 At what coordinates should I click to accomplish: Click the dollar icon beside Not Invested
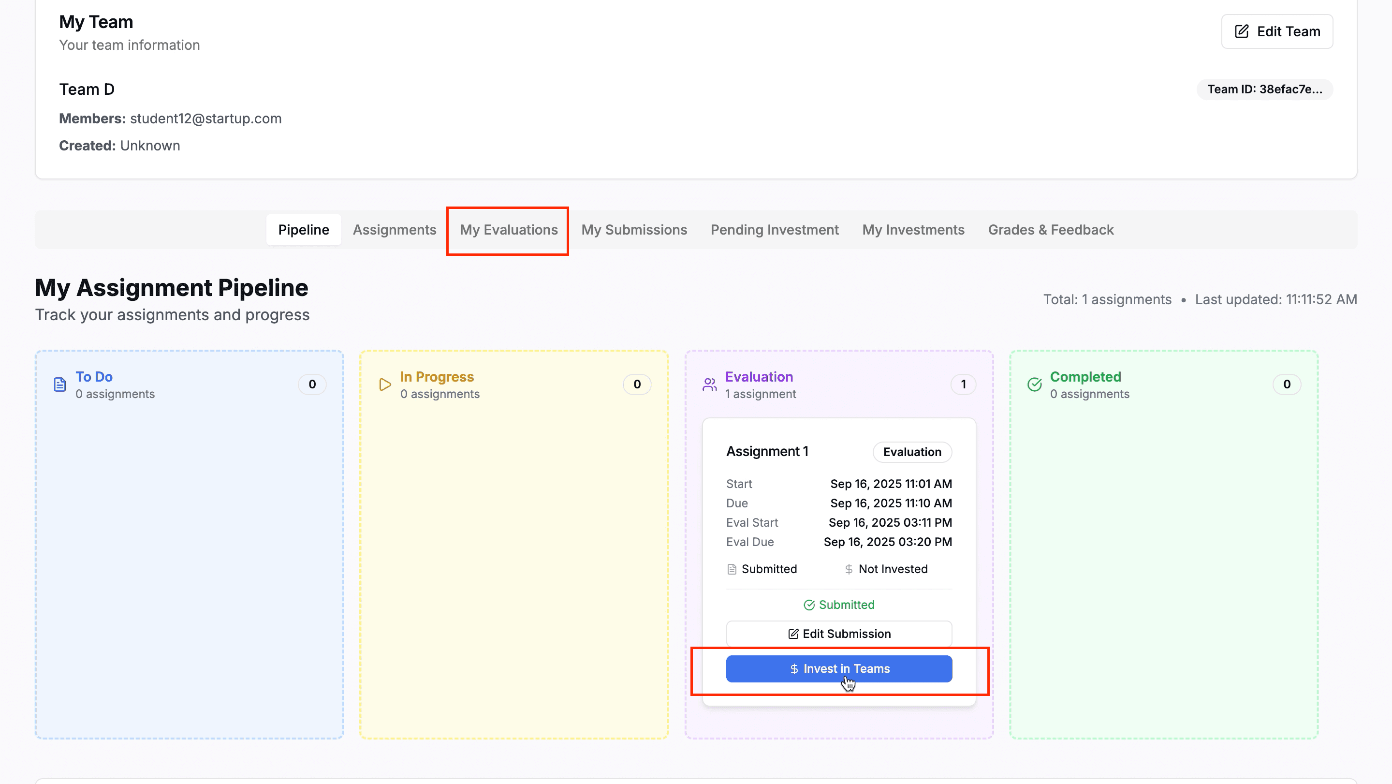(x=849, y=569)
